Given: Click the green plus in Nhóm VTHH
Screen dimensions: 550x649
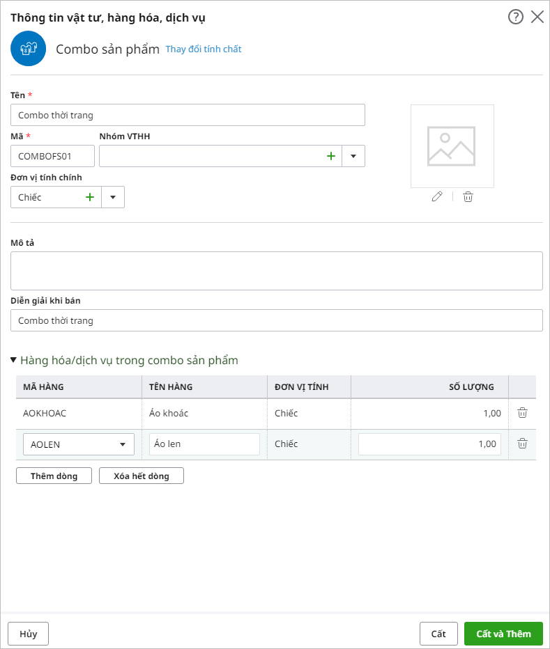Looking at the screenshot, I should pyautogui.click(x=331, y=156).
